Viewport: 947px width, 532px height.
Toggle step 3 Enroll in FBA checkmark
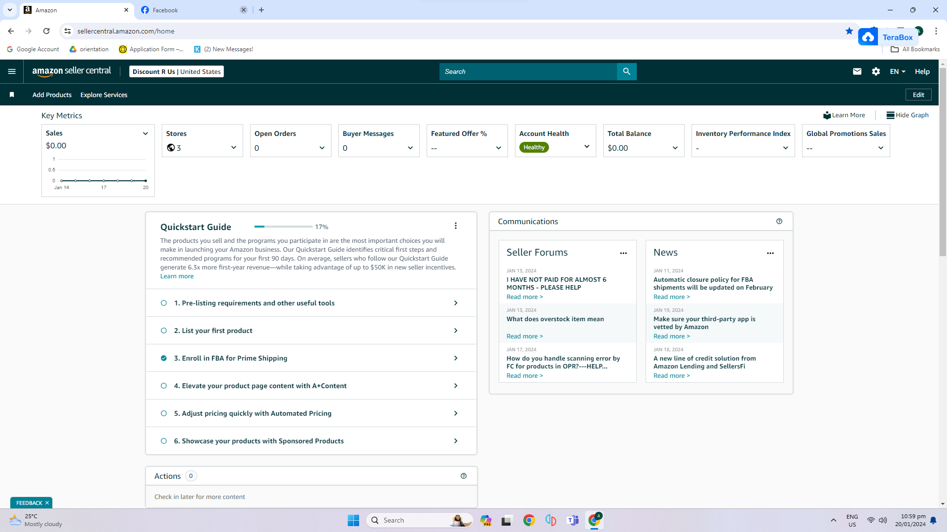[x=164, y=358]
